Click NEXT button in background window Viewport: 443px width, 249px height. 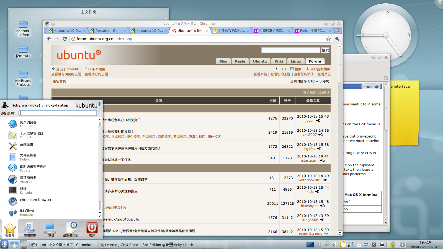(x=372, y=87)
